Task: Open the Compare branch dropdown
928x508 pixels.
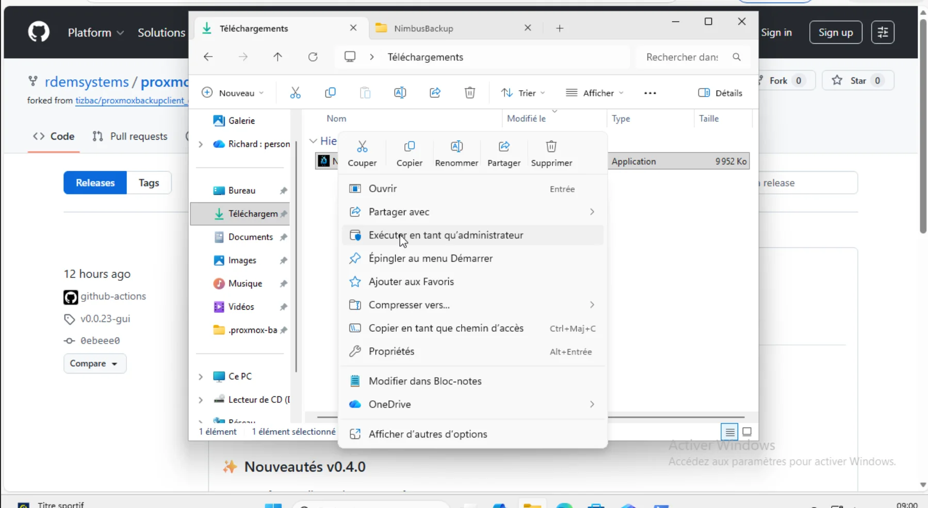Action: (94, 363)
